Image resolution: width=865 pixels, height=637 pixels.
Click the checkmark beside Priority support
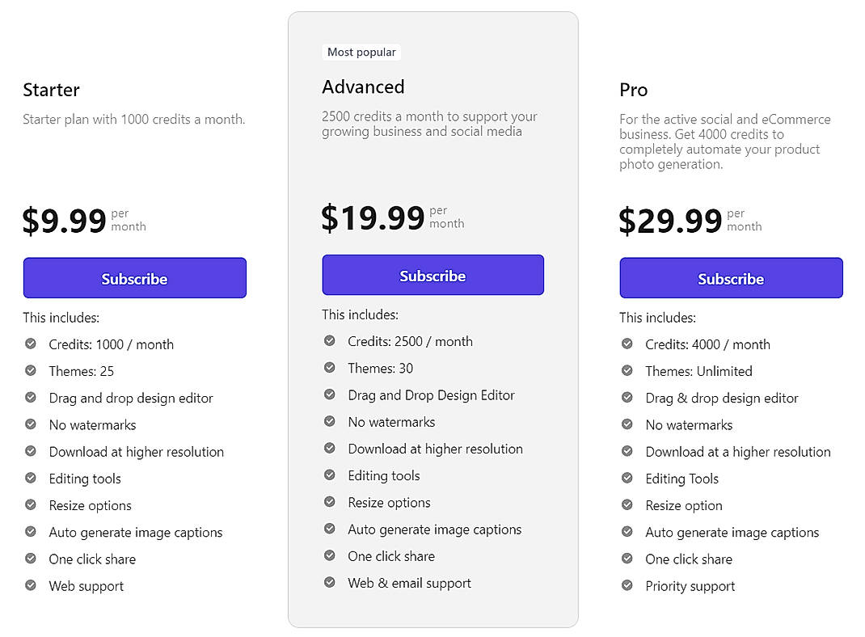[x=627, y=586]
